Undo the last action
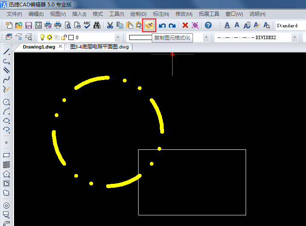The image size is (306, 226). [x=162, y=26]
